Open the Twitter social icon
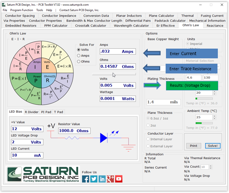The height and width of the screenshot is (193, 229). [94, 179]
